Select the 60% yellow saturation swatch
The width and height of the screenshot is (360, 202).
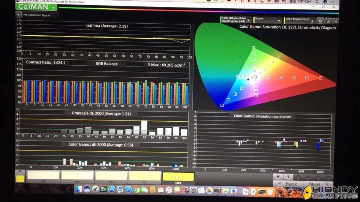pyautogui.click(x=111, y=176)
